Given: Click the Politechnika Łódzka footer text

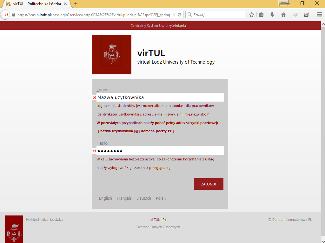Looking at the screenshot, I should click(45, 220).
